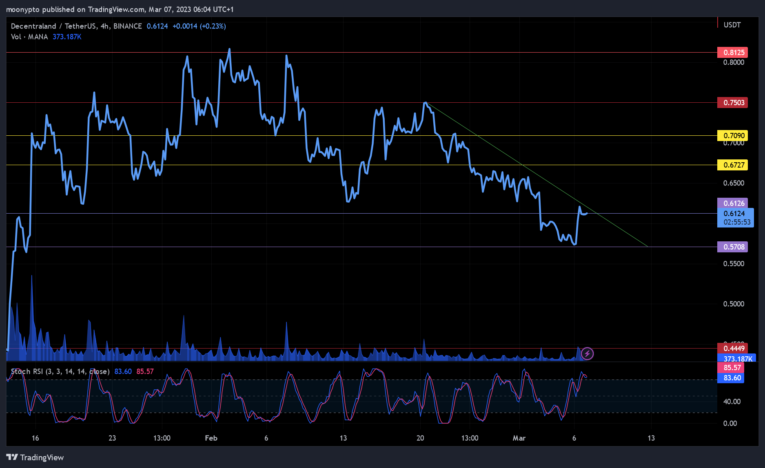Click the purple lightning bolt replay icon
This screenshot has height=468, width=765.
coord(587,353)
